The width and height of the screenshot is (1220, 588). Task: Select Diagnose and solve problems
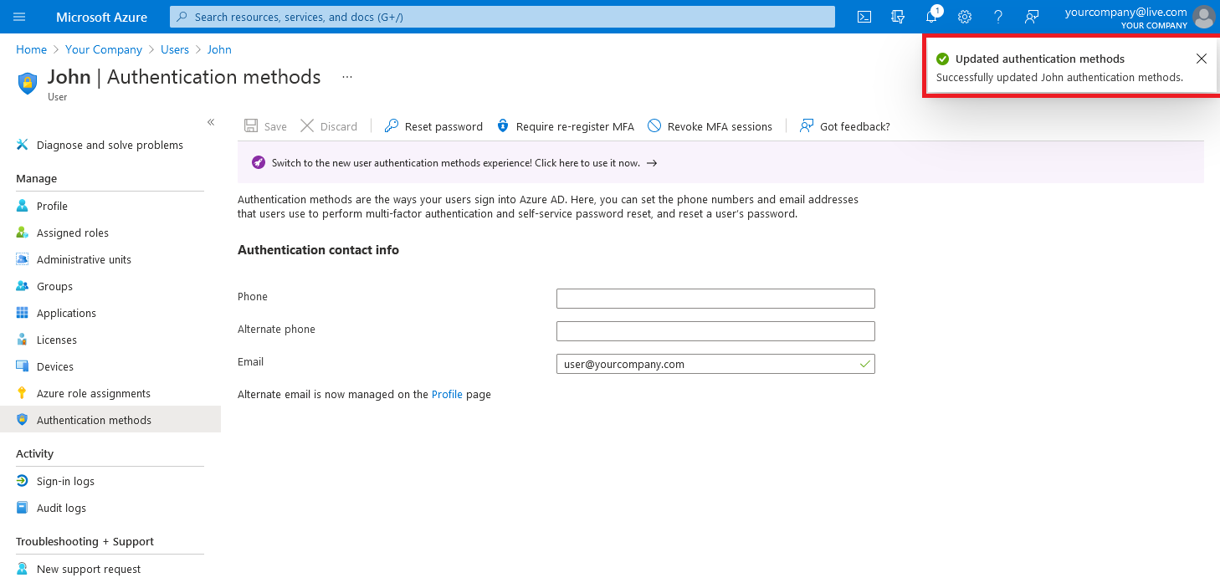click(109, 145)
